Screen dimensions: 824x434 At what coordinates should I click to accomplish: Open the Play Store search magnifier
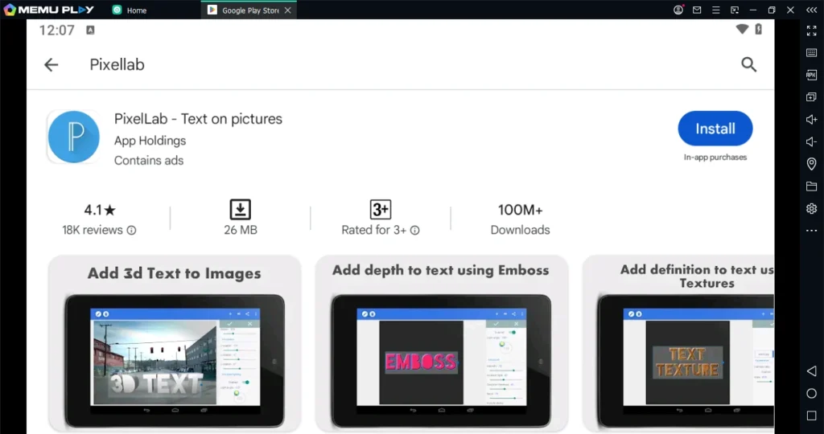click(x=748, y=64)
